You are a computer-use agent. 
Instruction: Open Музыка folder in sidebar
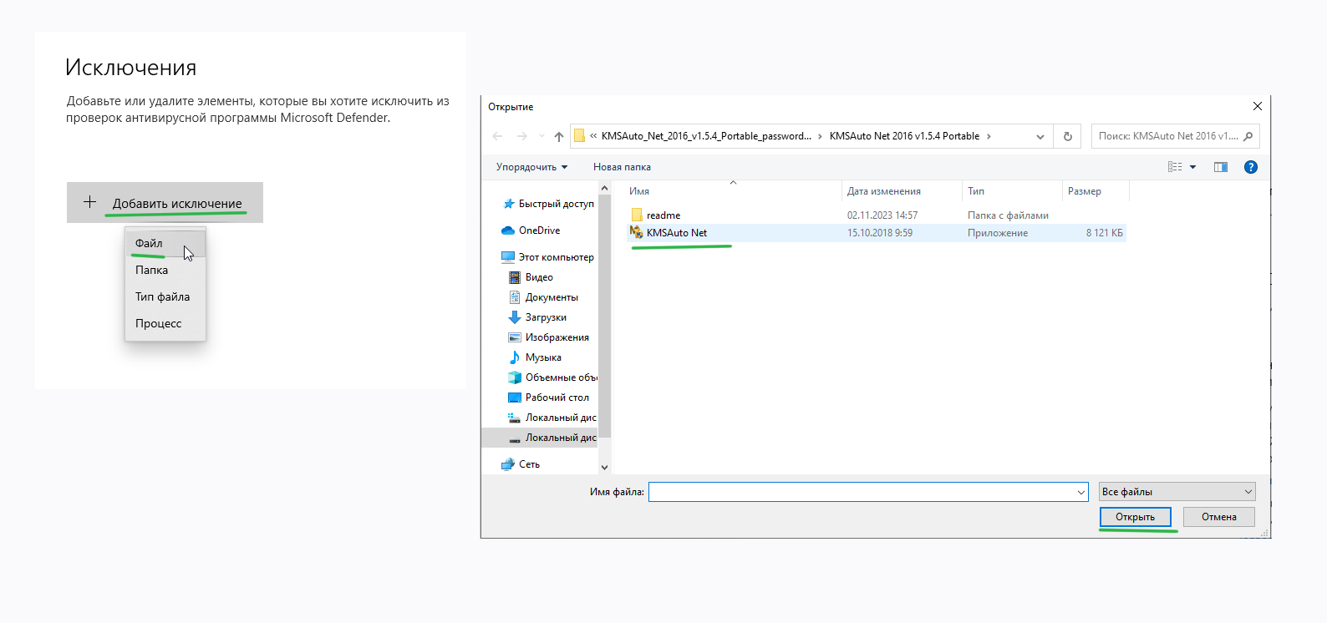pos(536,357)
